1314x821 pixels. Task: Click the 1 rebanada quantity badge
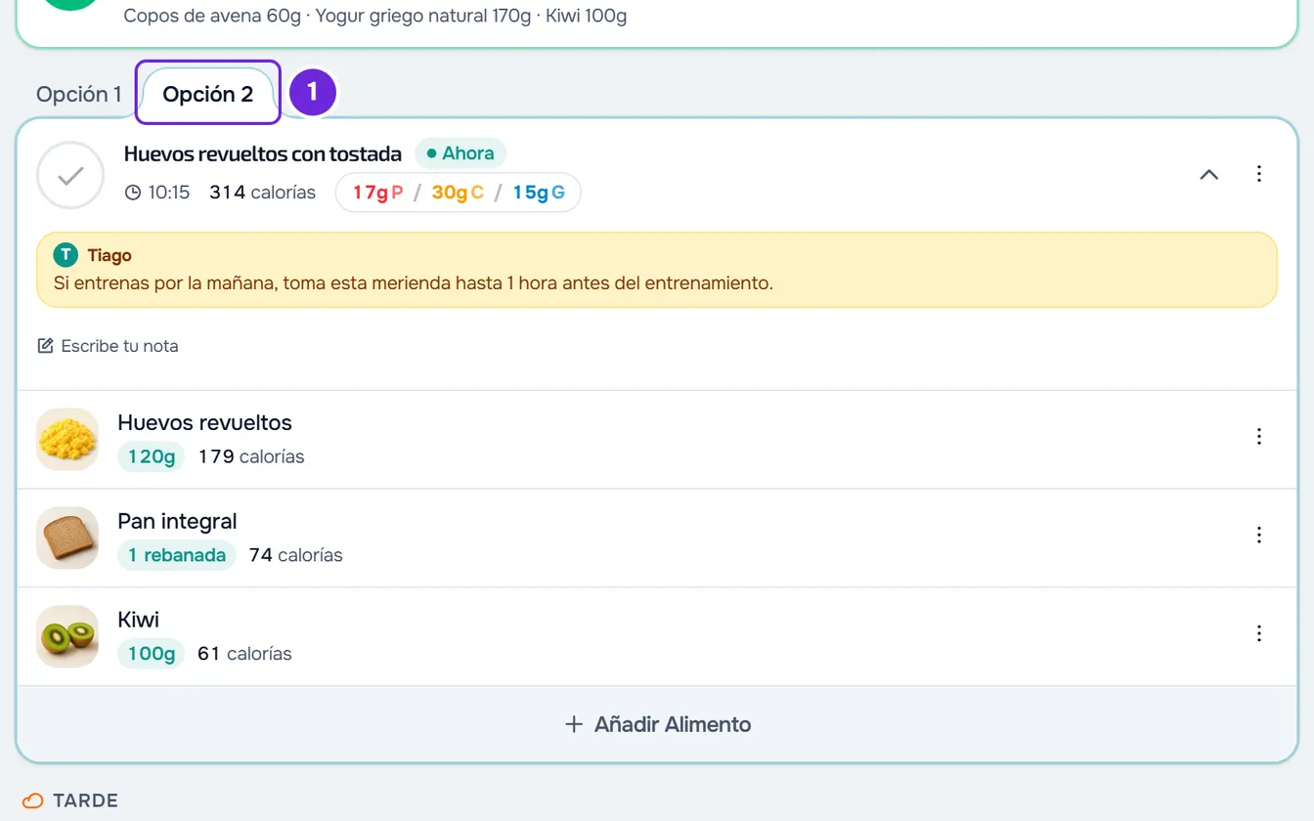pyautogui.click(x=177, y=555)
